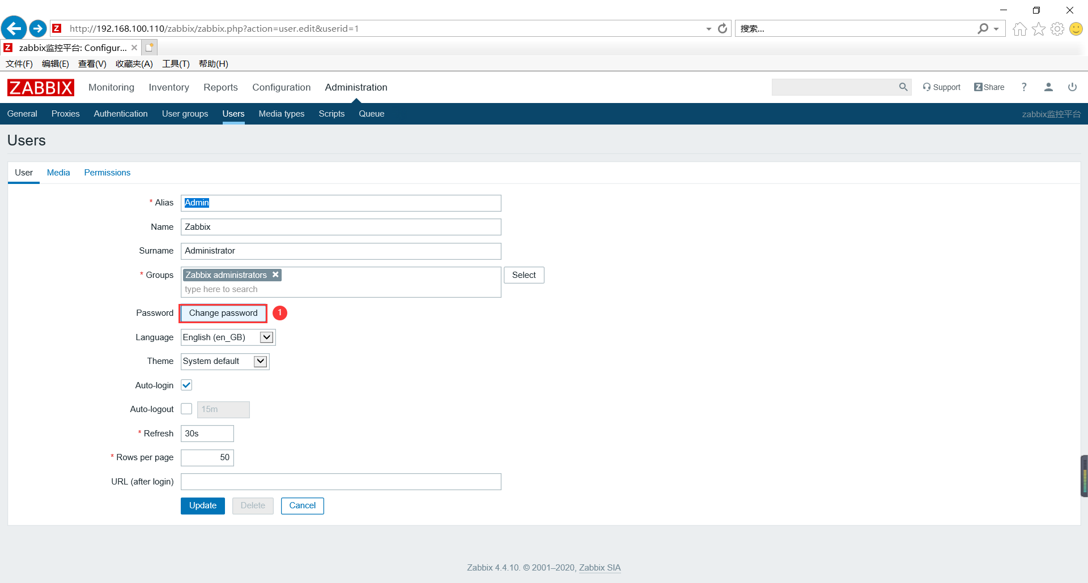Open the 收藏夹(A) menu
Viewport: 1088px width, 583px height.
[134, 64]
